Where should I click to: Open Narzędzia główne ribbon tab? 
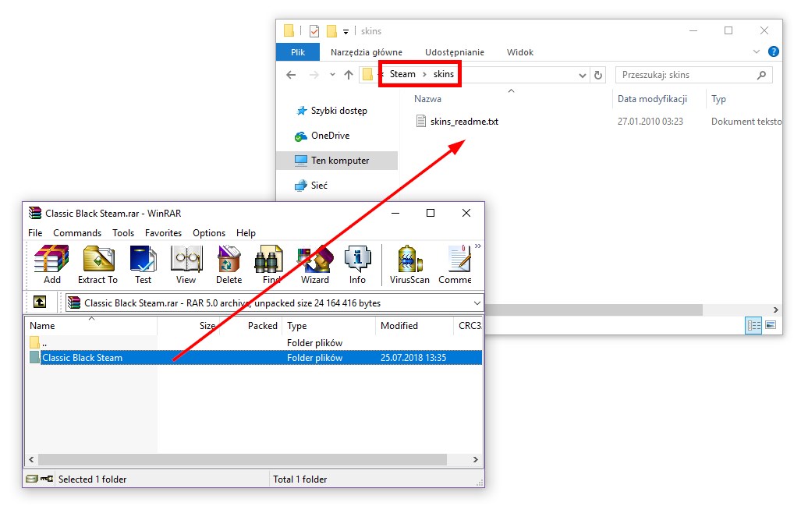click(x=367, y=52)
